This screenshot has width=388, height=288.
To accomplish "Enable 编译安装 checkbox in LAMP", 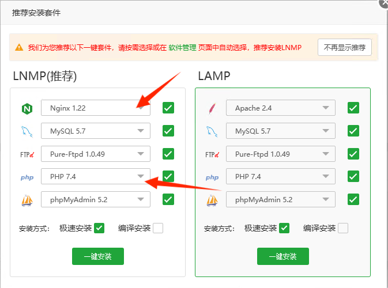I will (343, 228).
